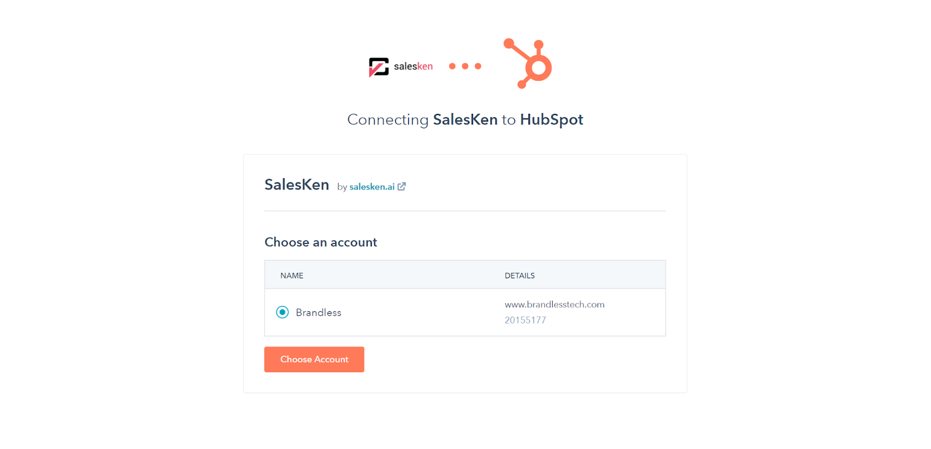Click www.brandlesstech.com domain text
This screenshot has height=449, width=931.
pos(555,304)
